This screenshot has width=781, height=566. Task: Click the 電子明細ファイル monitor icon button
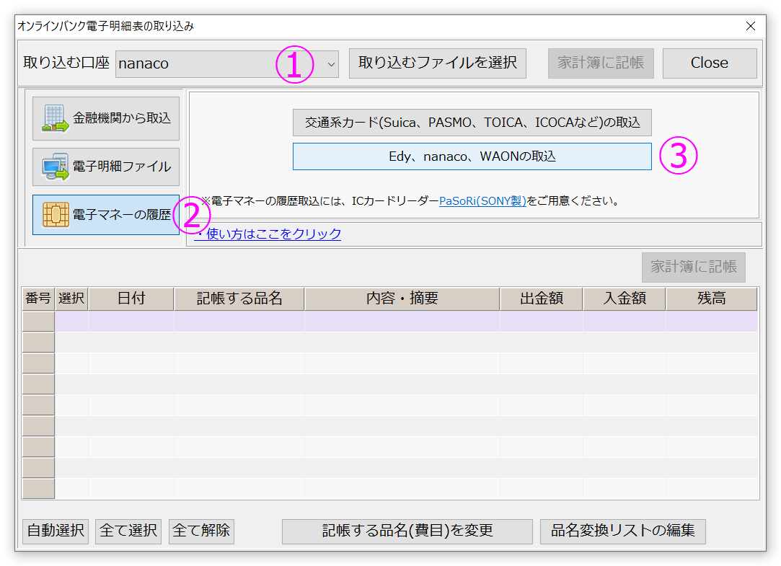click(x=105, y=167)
